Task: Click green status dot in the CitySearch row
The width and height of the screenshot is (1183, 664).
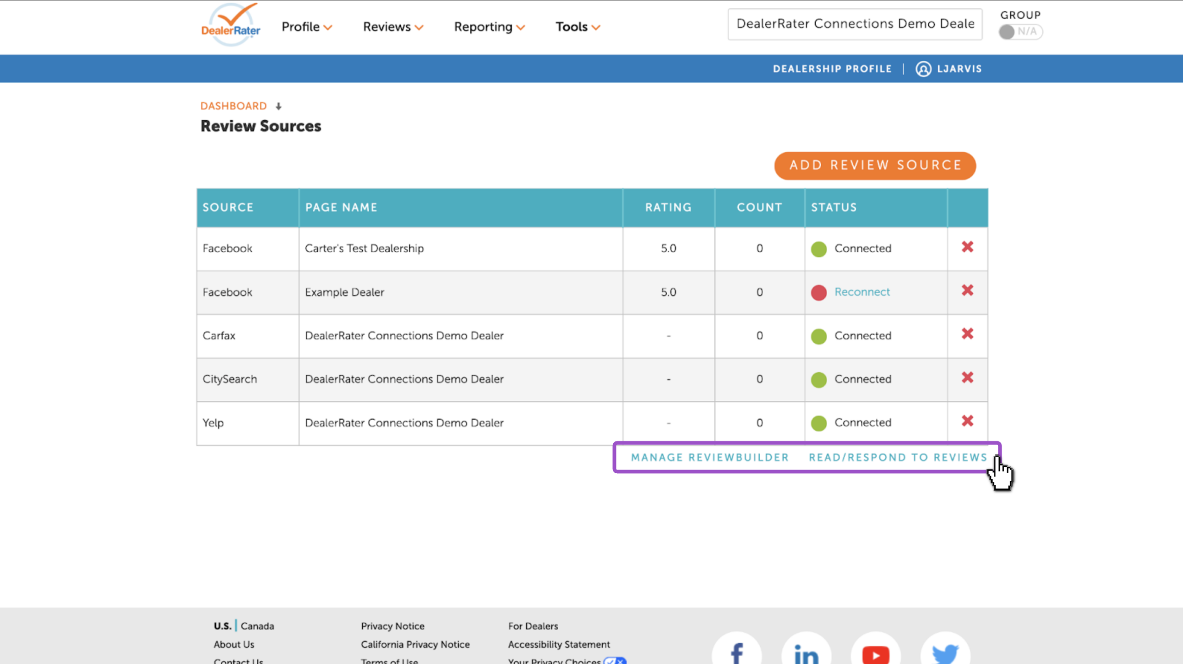Action: pos(819,380)
